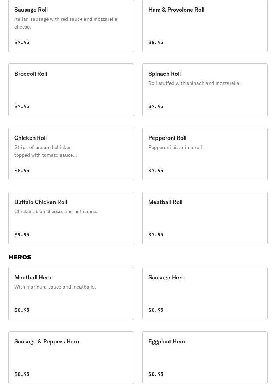The height and width of the screenshot is (384, 276).
Task: Choose the Broccoli Roll item
Action: tap(71, 89)
